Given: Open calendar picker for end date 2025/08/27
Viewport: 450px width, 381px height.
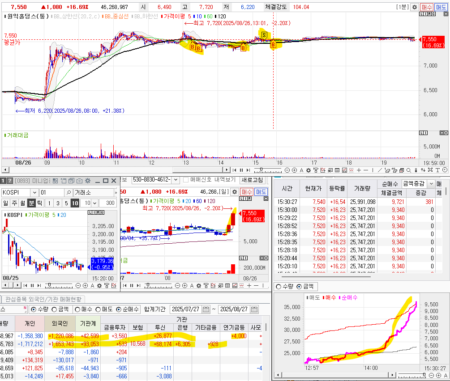Looking at the screenshot, I should [254, 309].
